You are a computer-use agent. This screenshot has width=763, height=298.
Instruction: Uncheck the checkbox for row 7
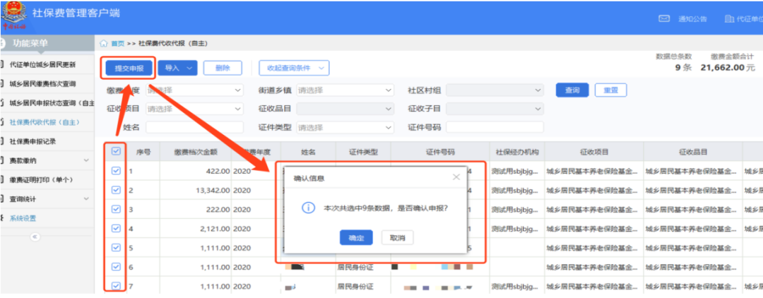(116, 286)
